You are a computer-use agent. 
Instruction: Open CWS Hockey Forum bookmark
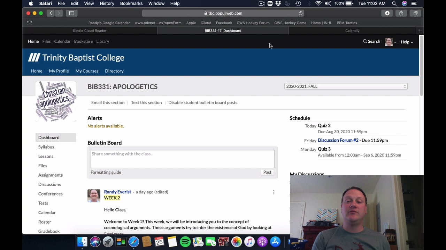(x=253, y=23)
